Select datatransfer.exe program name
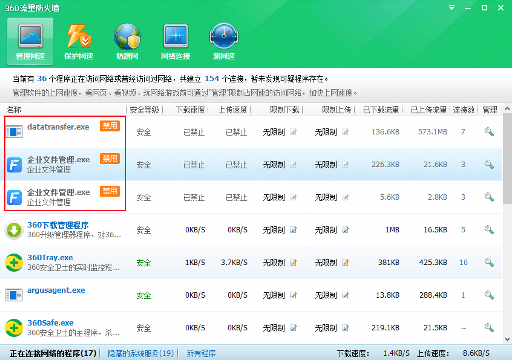 [x=58, y=127]
